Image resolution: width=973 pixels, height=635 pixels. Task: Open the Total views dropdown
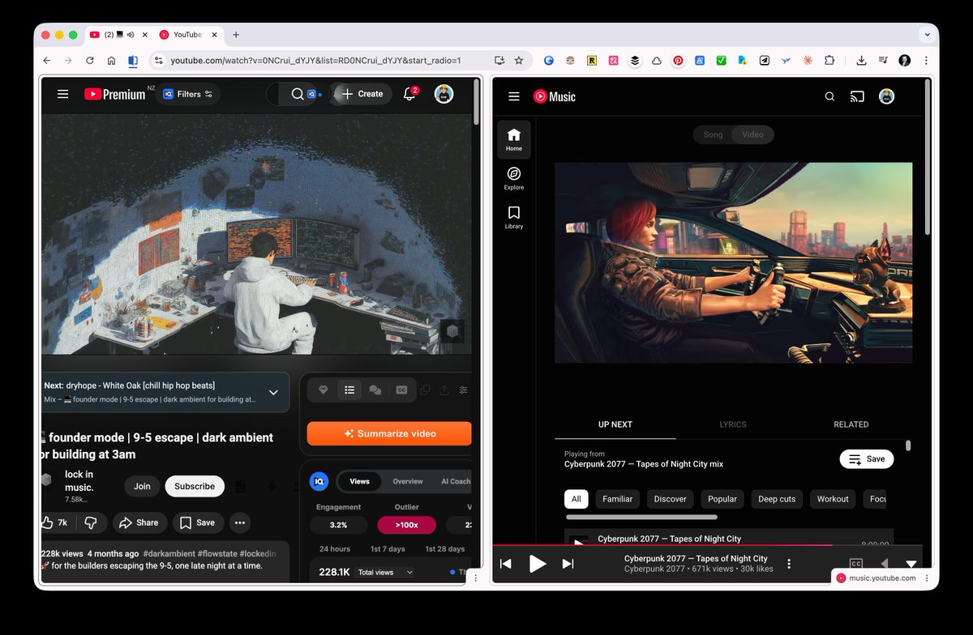point(386,572)
